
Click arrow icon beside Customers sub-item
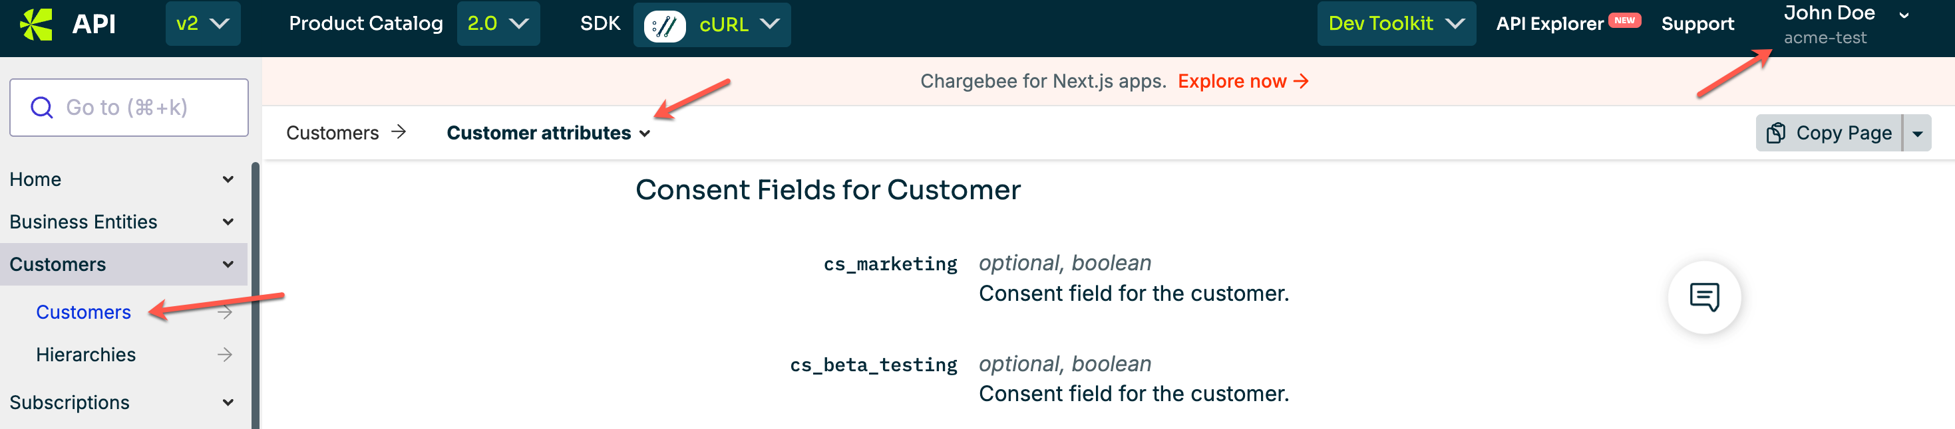tap(225, 312)
